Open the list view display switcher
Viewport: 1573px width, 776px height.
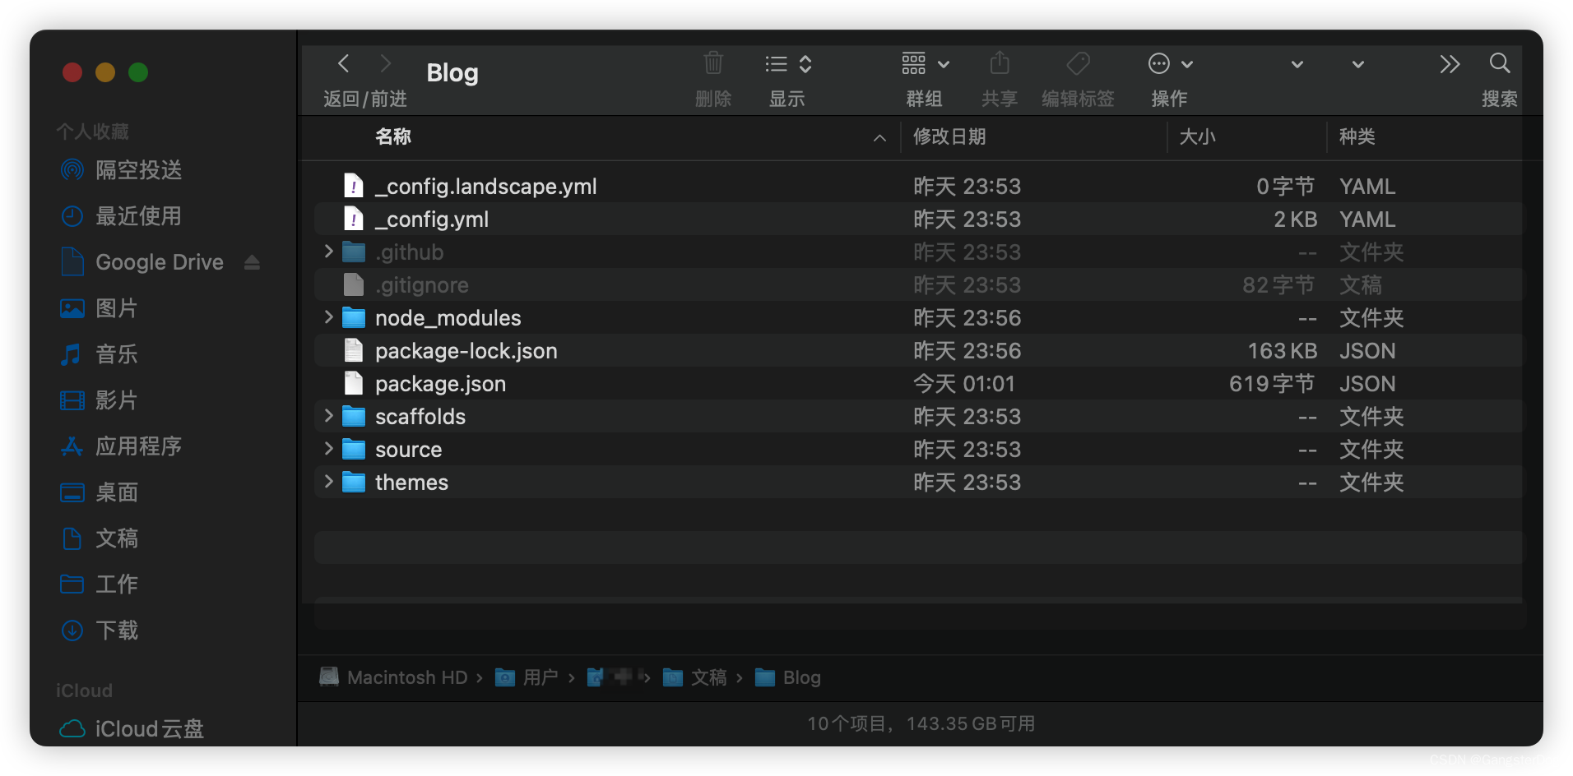(788, 64)
